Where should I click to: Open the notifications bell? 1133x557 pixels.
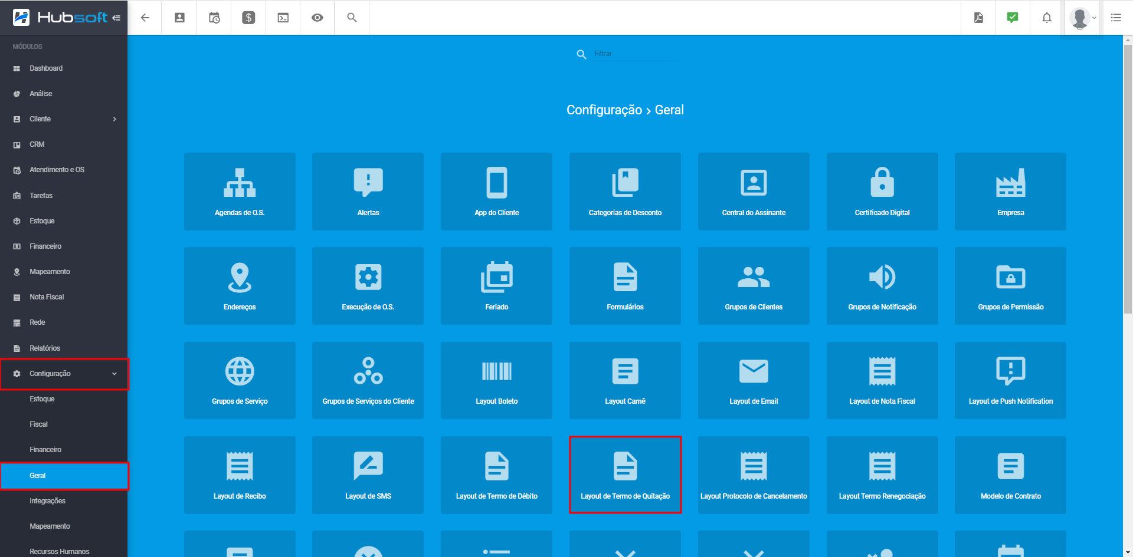tap(1047, 18)
